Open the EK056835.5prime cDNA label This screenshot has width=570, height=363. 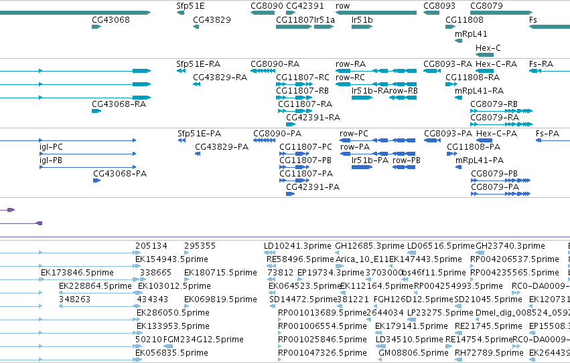click(x=171, y=353)
